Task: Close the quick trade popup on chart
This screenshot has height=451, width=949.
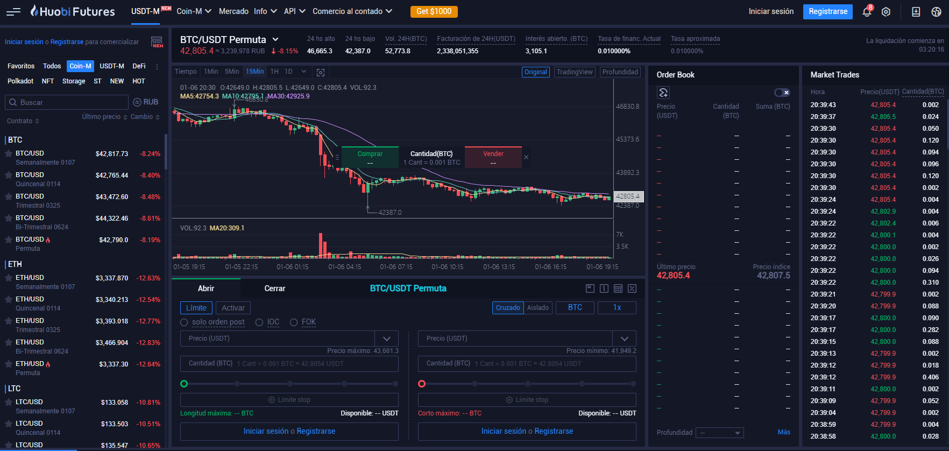Action: (x=526, y=157)
